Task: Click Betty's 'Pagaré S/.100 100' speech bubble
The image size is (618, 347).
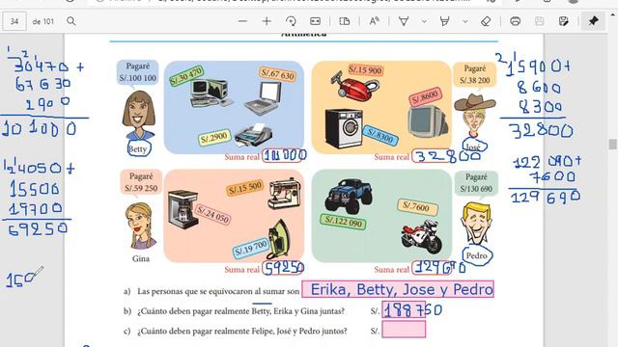Action: [x=137, y=72]
